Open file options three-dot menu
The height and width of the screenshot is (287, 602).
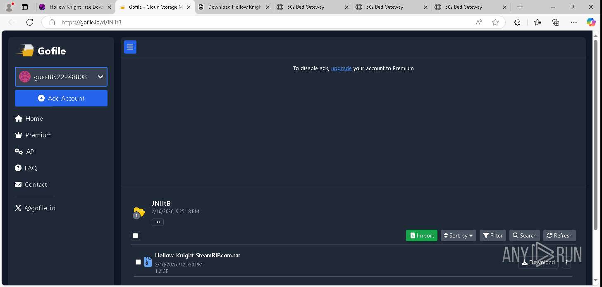tap(566, 262)
